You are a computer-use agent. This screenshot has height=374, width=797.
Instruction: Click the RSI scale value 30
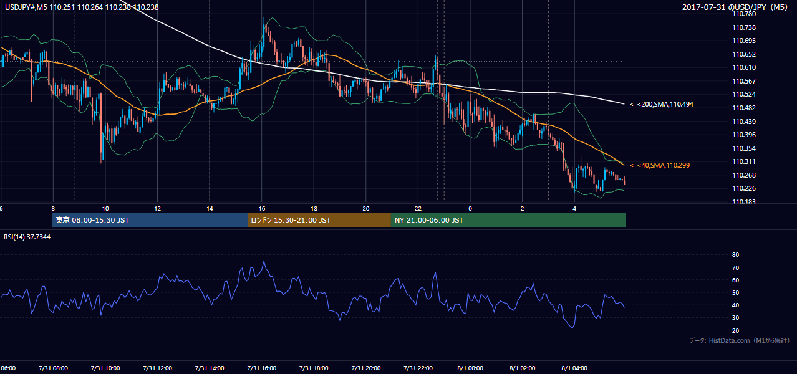(x=735, y=318)
